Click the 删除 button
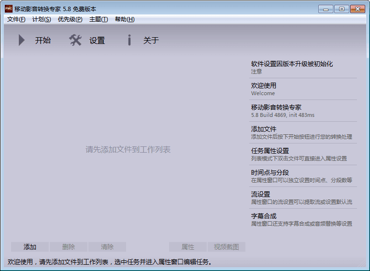Screen dimensions: 370x271 (x=69, y=247)
